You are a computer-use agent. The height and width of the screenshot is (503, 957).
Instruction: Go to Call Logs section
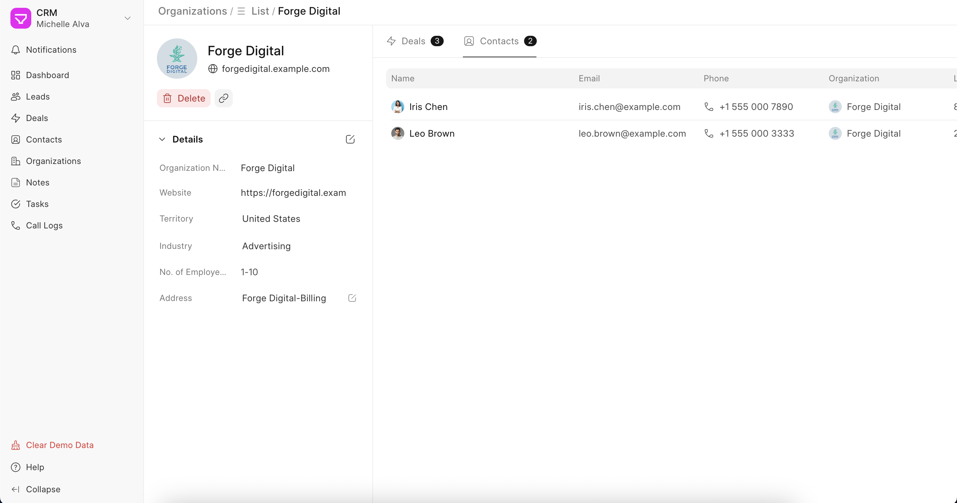[44, 225]
